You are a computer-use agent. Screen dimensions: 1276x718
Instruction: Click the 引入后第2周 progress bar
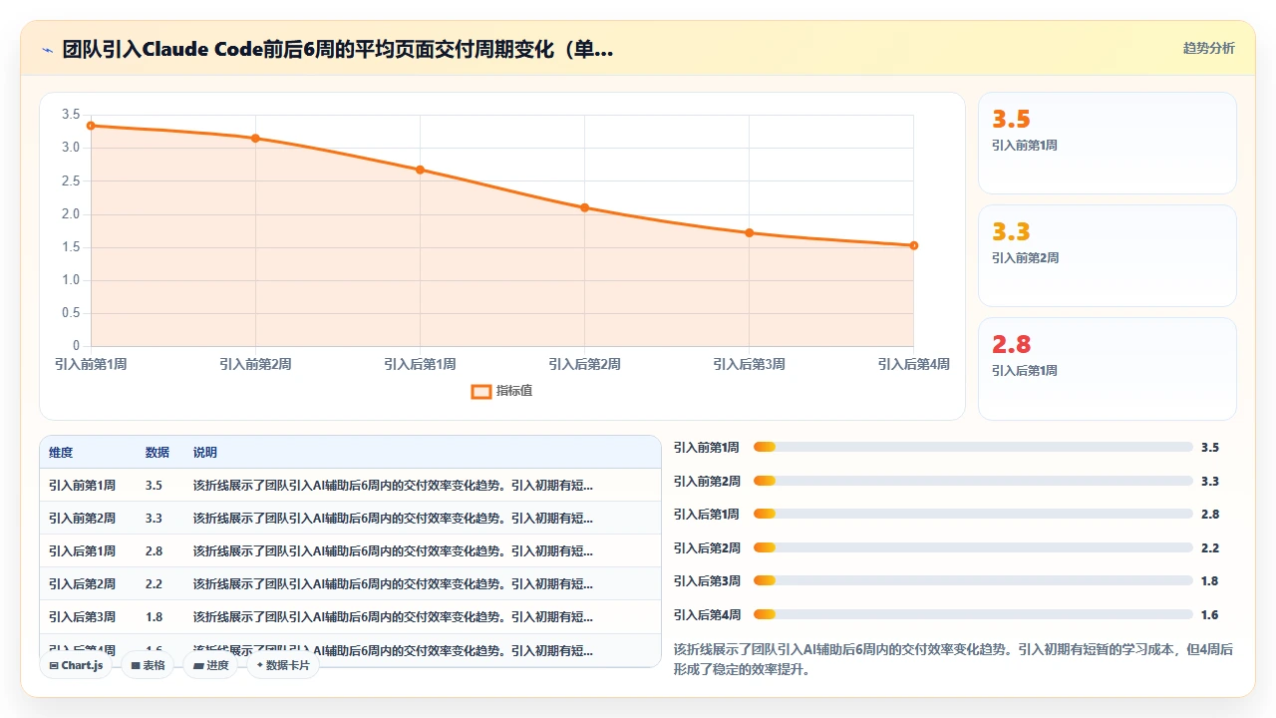click(973, 547)
